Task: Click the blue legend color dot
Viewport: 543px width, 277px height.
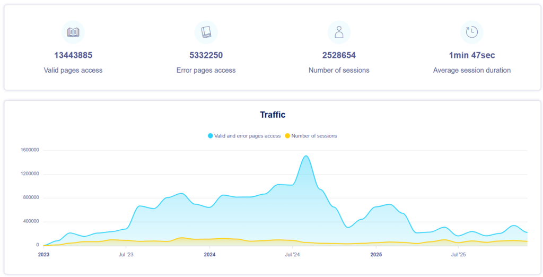Action: coord(211,136)
